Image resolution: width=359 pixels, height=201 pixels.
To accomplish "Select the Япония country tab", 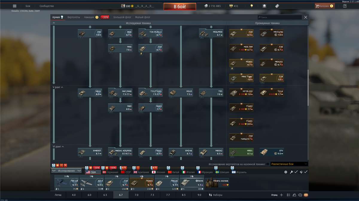I will (x=158, y=172).
